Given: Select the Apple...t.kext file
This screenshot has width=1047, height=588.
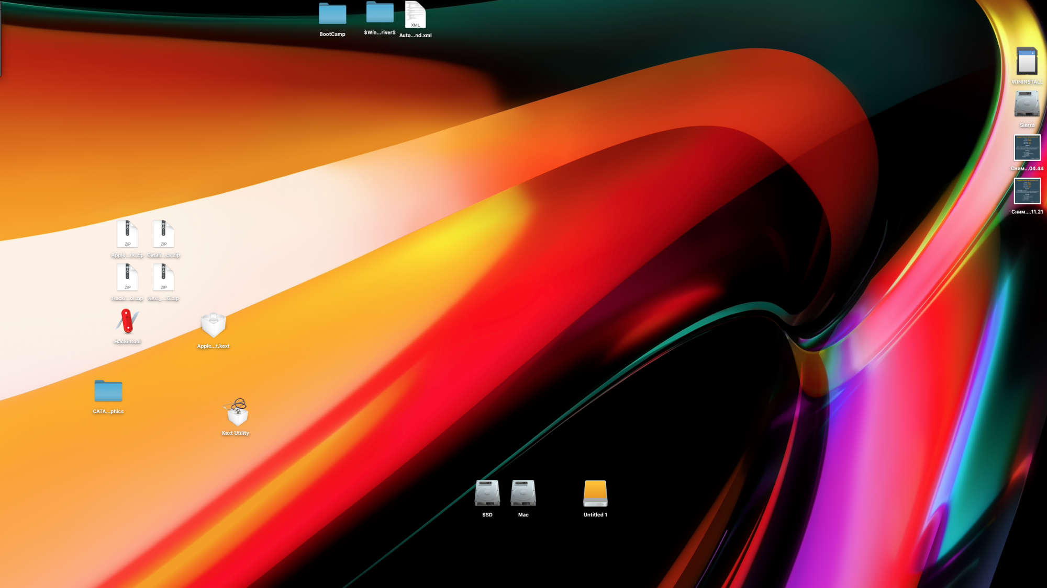Looking at the screenshot, I should [x=213, y=325].
